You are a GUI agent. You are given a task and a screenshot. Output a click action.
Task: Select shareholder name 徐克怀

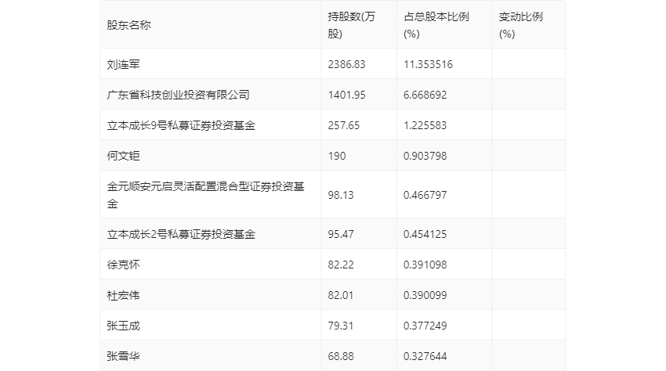123,265
